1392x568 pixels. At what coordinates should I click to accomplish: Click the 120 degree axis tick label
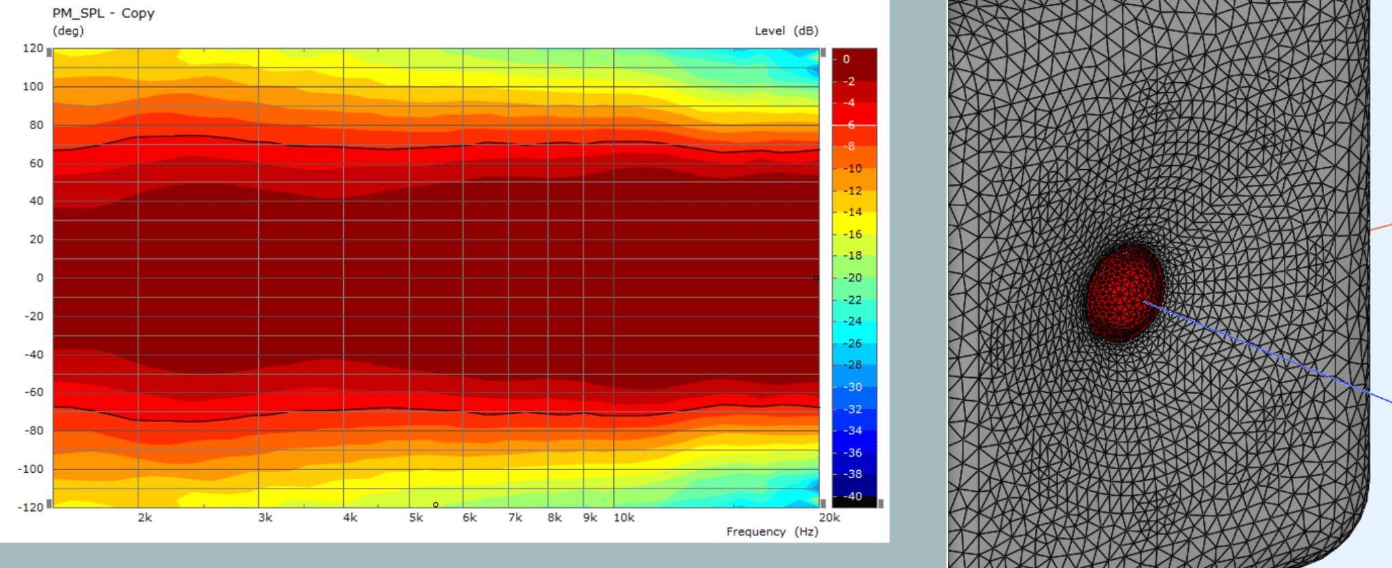point(33,48)
